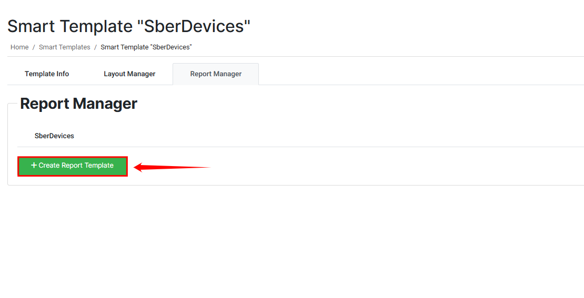
Task: Click the slash separator after Home
Action: [x=34, y=47]
